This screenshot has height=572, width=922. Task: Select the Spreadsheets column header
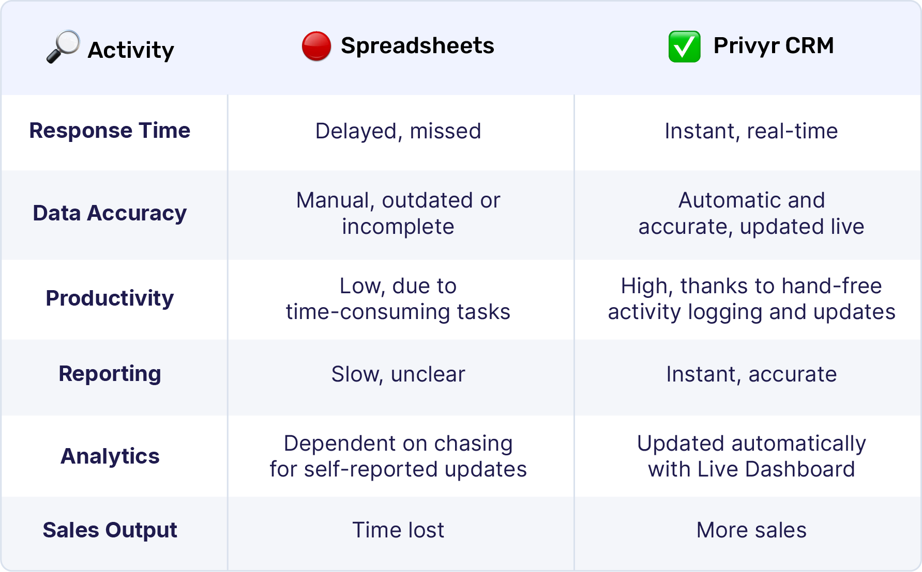click(x=417, y=46)
